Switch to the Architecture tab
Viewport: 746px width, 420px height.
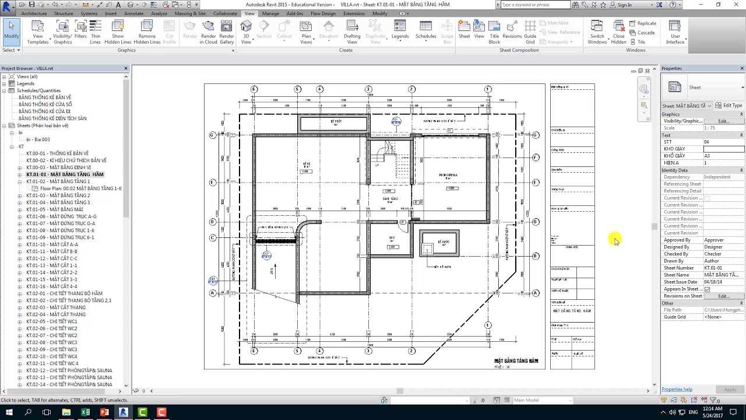coord(34,13)
